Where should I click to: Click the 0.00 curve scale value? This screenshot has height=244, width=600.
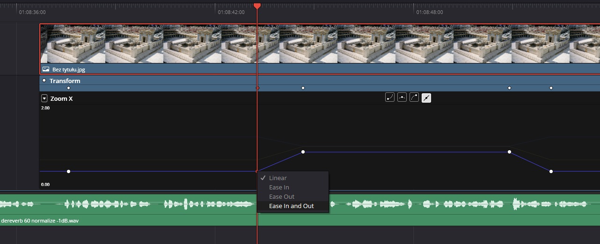(x=45, y=184)
